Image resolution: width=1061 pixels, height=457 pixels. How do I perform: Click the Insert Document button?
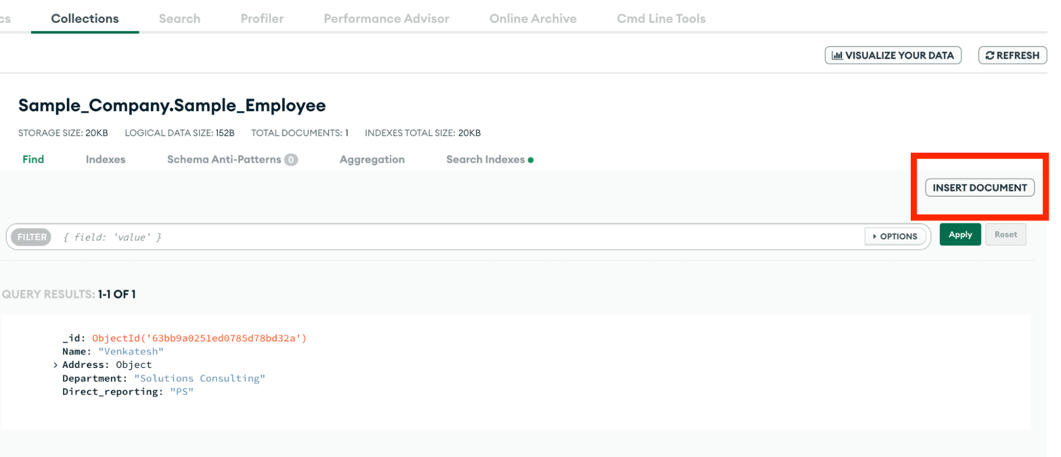pyautogui.click(x=979, y=188)
